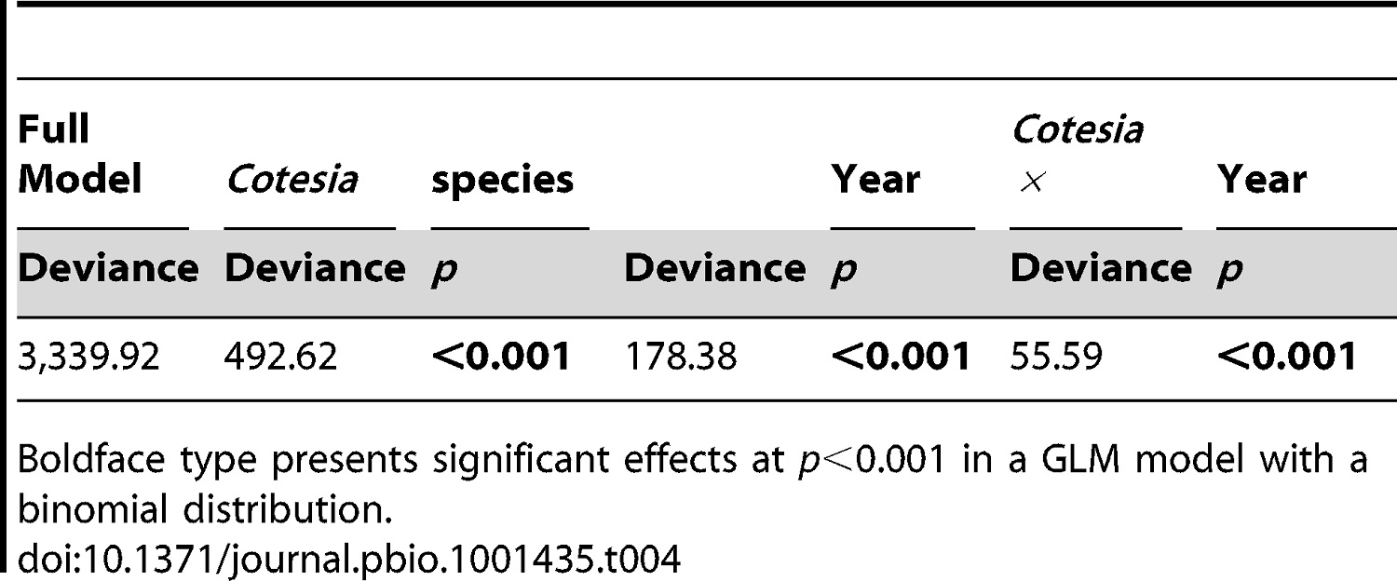The image size is (1397, 581).
Task: Click Deviance subheader beside first Year
Action: tap(714, 269)
